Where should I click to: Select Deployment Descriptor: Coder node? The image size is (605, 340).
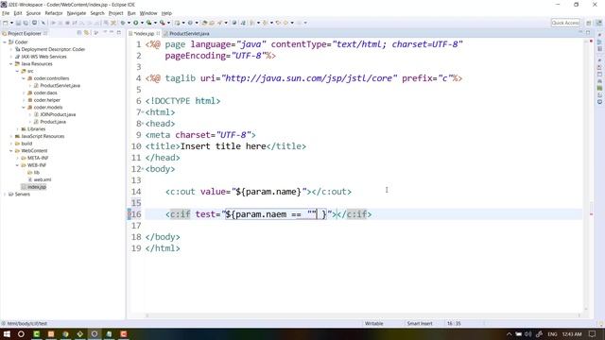click(x=53, y=49)
